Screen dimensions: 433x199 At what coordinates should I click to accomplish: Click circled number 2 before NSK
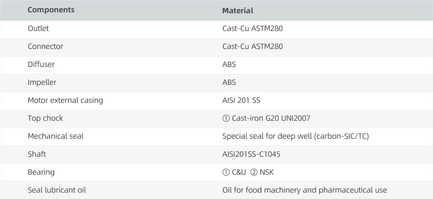point(254,172)
